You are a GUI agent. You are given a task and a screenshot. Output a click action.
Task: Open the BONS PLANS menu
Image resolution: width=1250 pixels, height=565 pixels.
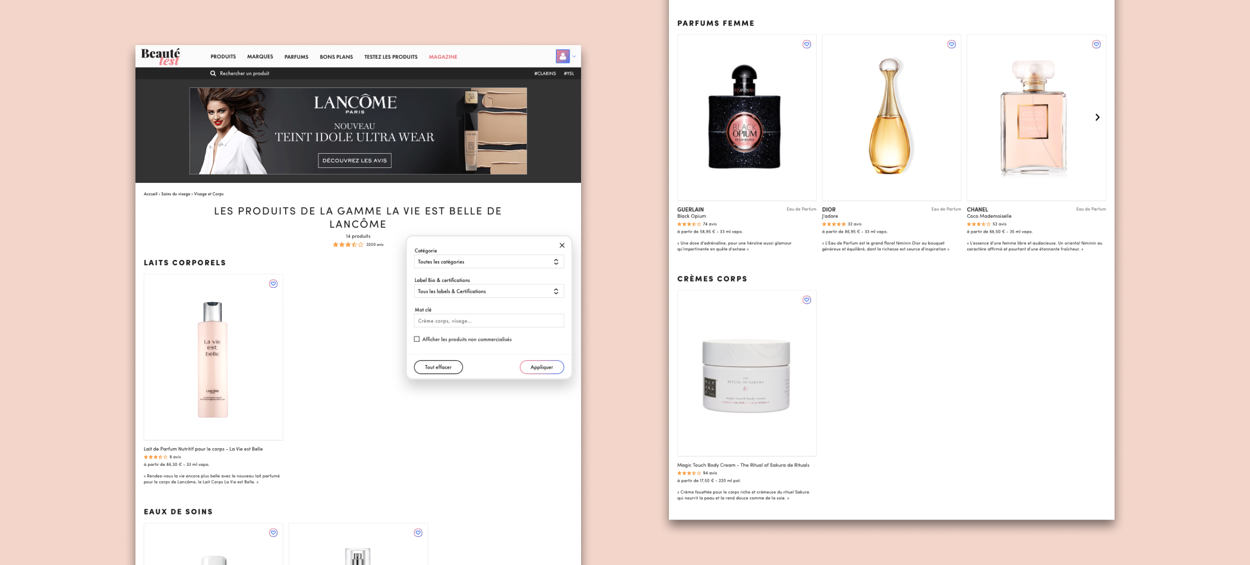pos(336,57)
